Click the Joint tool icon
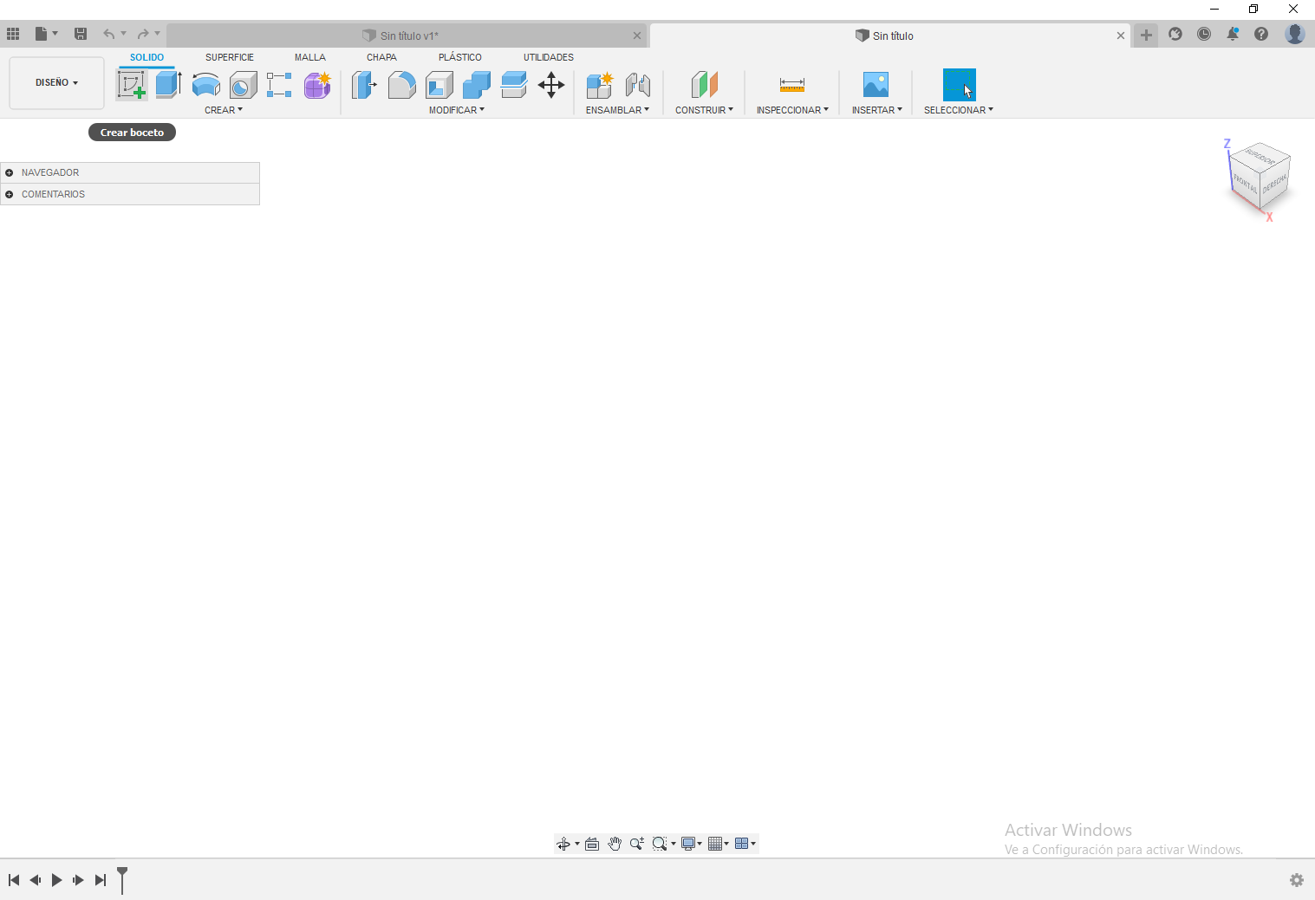 [638, 85]
